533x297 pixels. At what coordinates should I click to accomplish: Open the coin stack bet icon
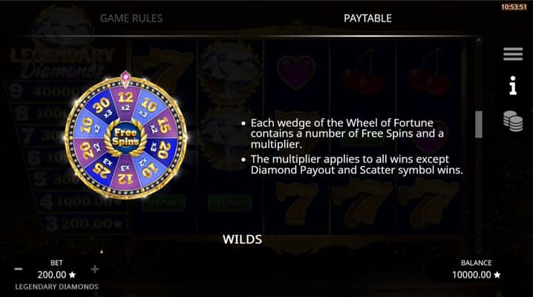pyautogui.click(x=513, y=121)
